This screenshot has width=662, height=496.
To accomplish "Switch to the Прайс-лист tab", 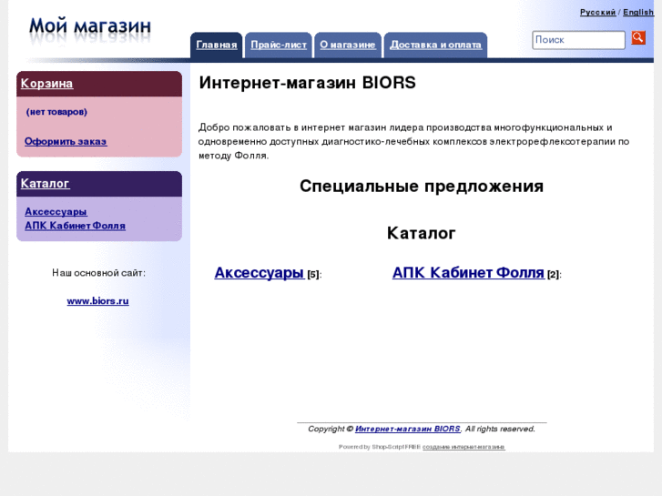I will (x=279, y=45).
